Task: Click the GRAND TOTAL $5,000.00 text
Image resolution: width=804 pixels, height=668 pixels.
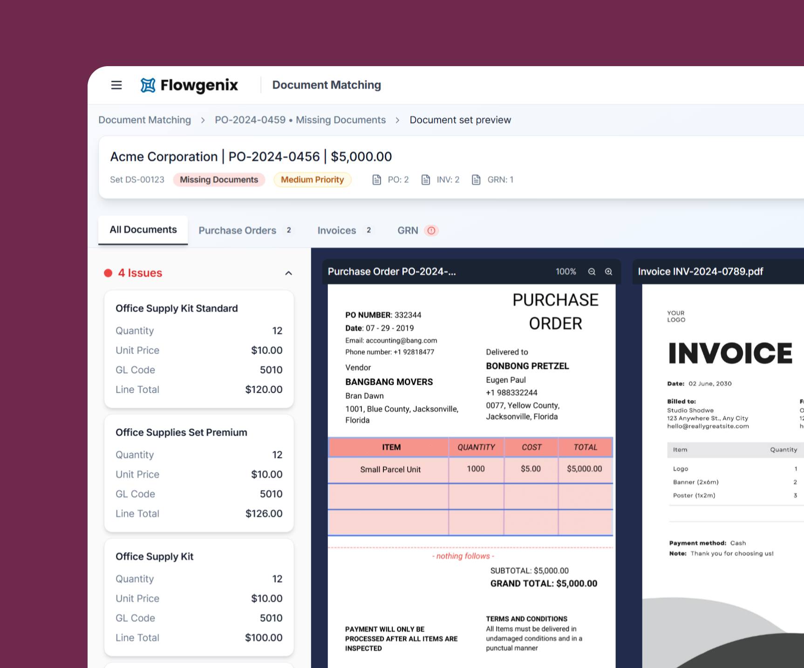Action: (x=544, y=584)
